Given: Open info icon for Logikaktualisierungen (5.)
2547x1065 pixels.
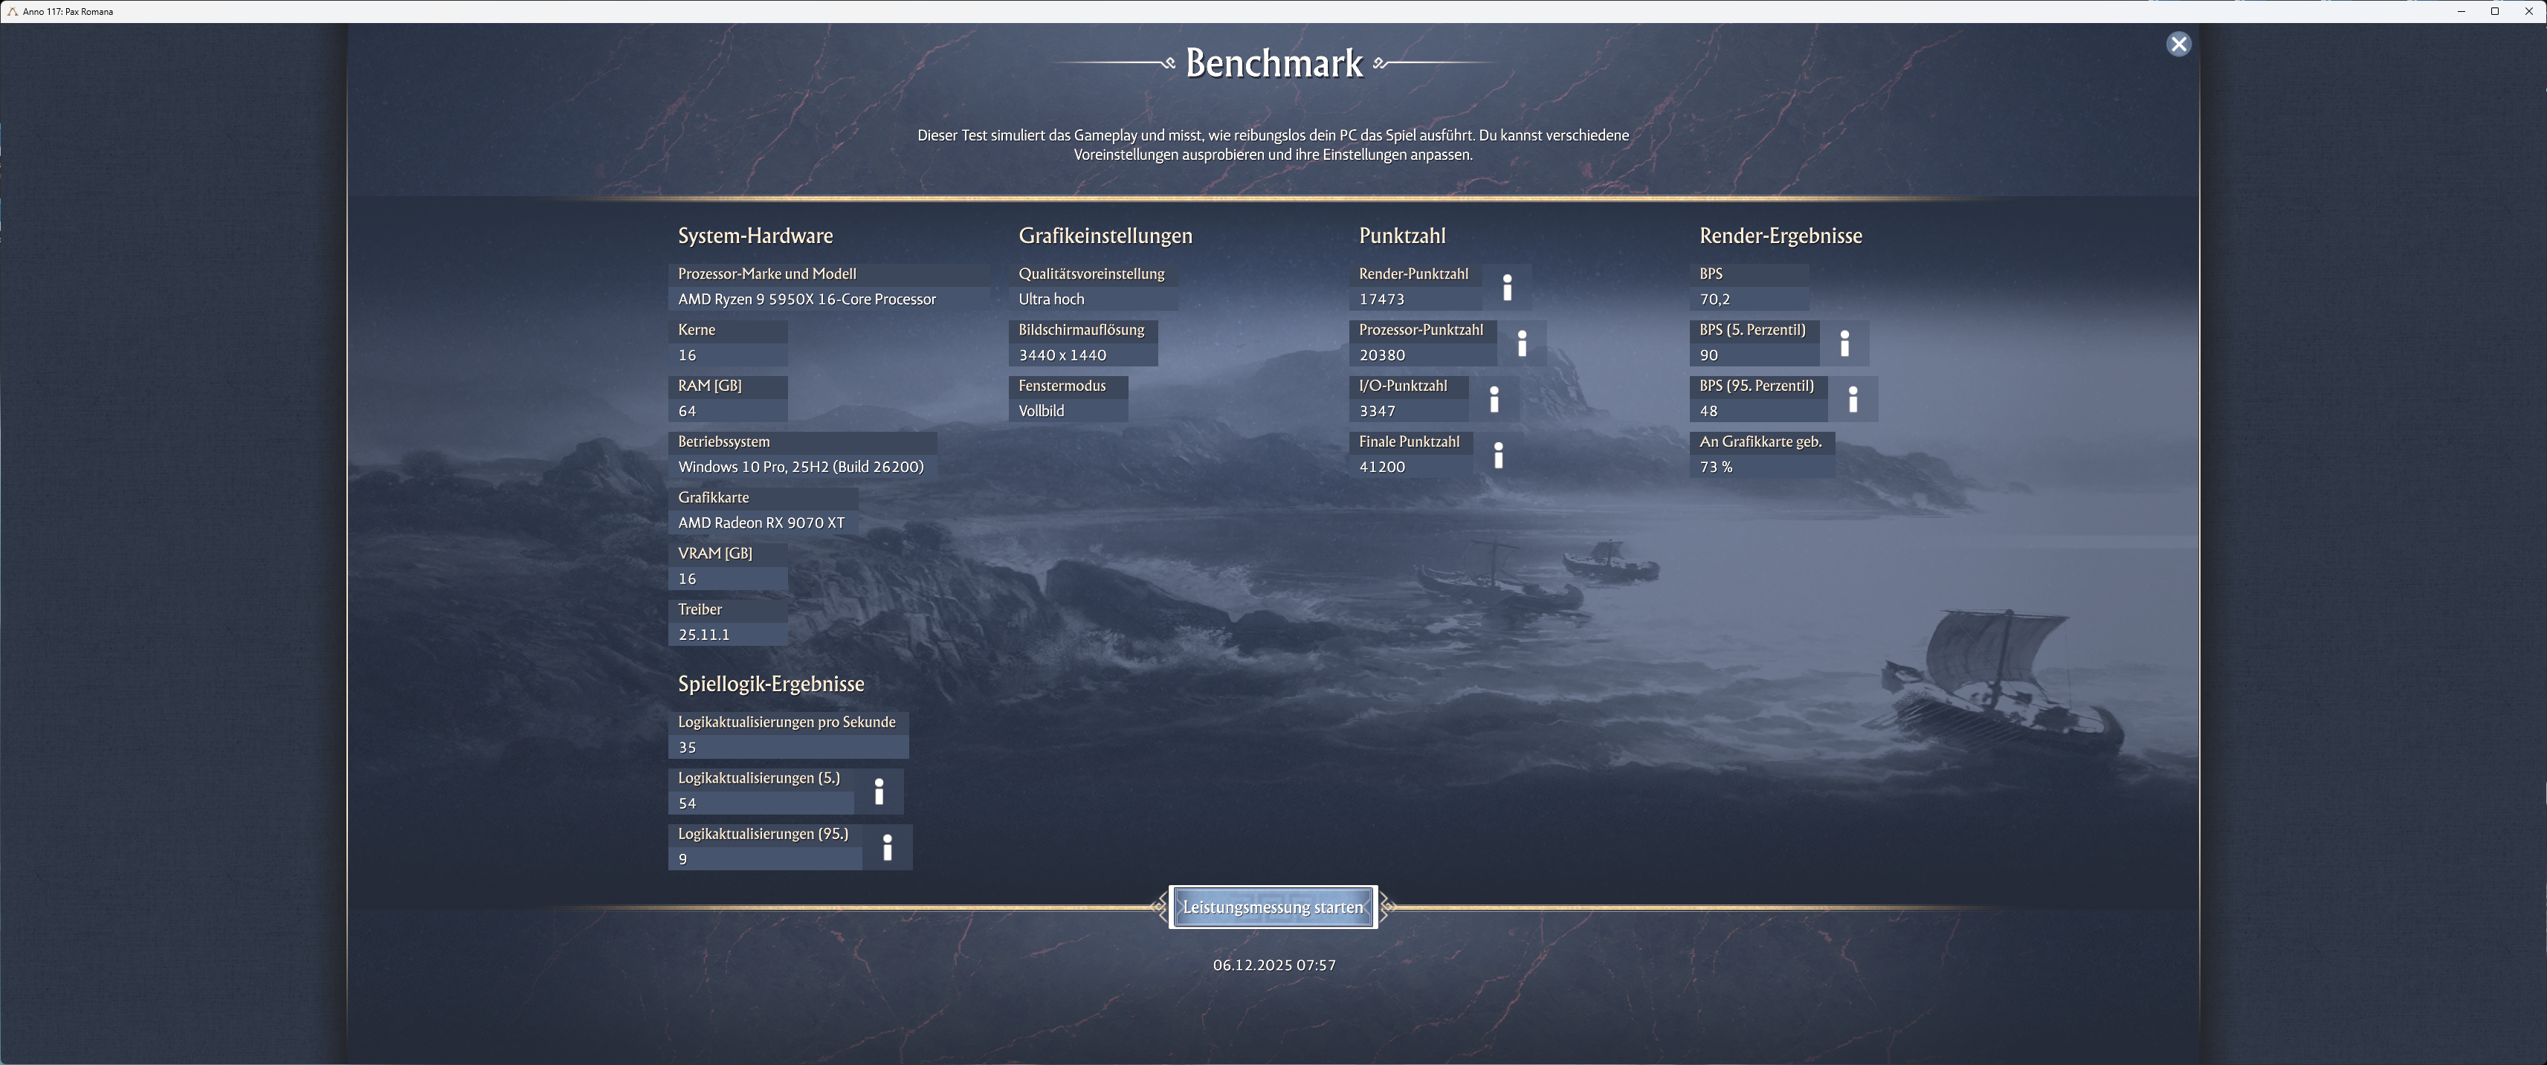Looking at the screenshot, I should point(879,791).
